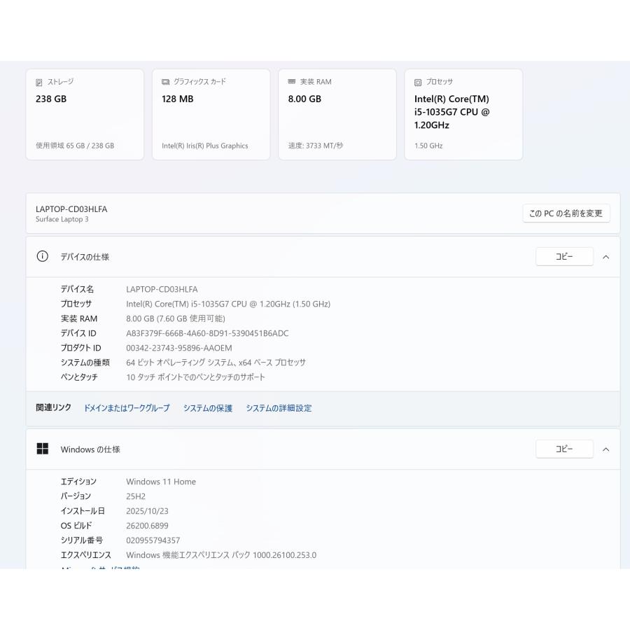Open the ストレージ 238 GB card
The height and width of the screenshot is (630, 630).
tap(85, 115)
